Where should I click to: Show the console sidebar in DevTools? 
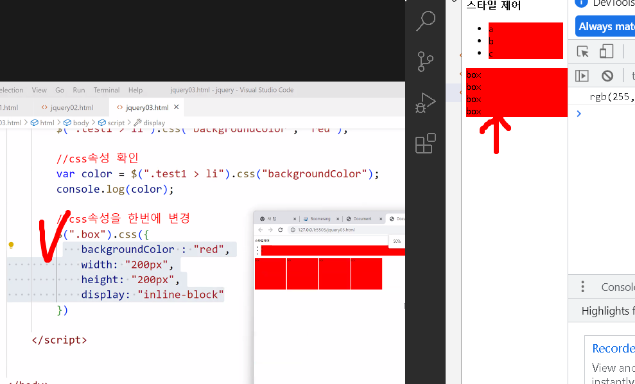click(x=582, y=76)
